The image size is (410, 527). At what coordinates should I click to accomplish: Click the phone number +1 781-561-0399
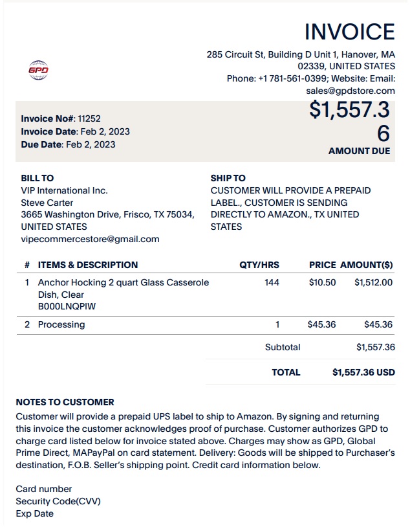click(x=292, y=78)
